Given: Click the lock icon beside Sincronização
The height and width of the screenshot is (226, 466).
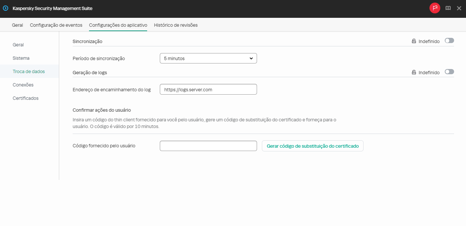Looking at the screenshot, I should click(414, 41).
